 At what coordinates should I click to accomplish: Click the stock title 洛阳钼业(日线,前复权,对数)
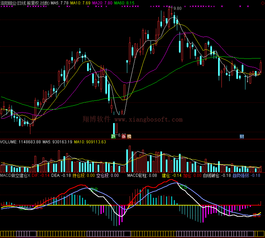tap(25, 3)
